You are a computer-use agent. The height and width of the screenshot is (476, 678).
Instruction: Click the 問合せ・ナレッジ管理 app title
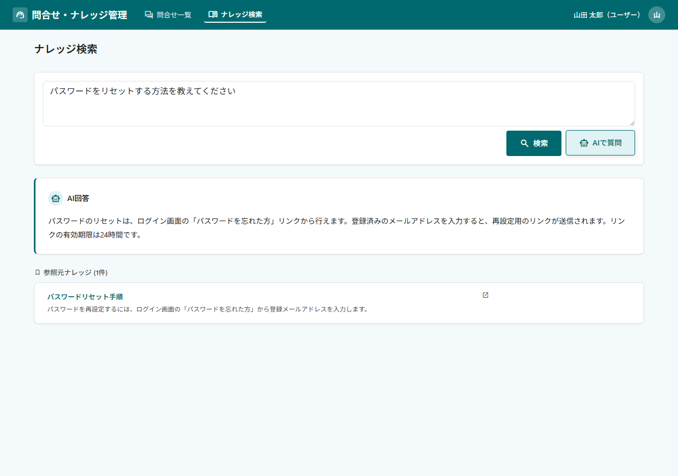pos(79,15)
